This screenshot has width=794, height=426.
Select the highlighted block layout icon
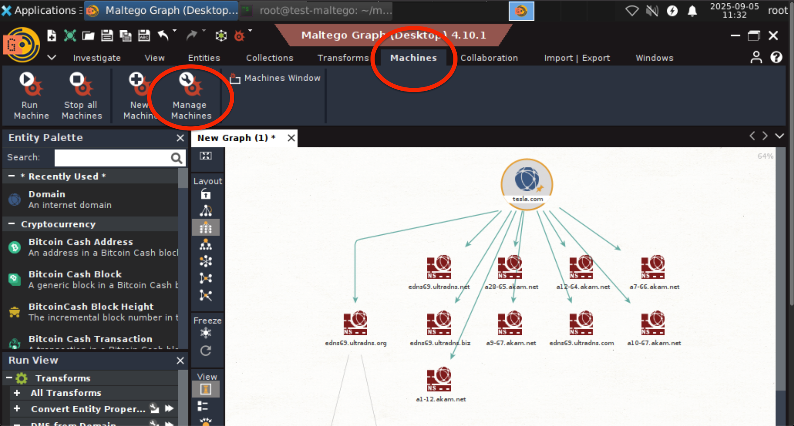[x=206, y=227]
